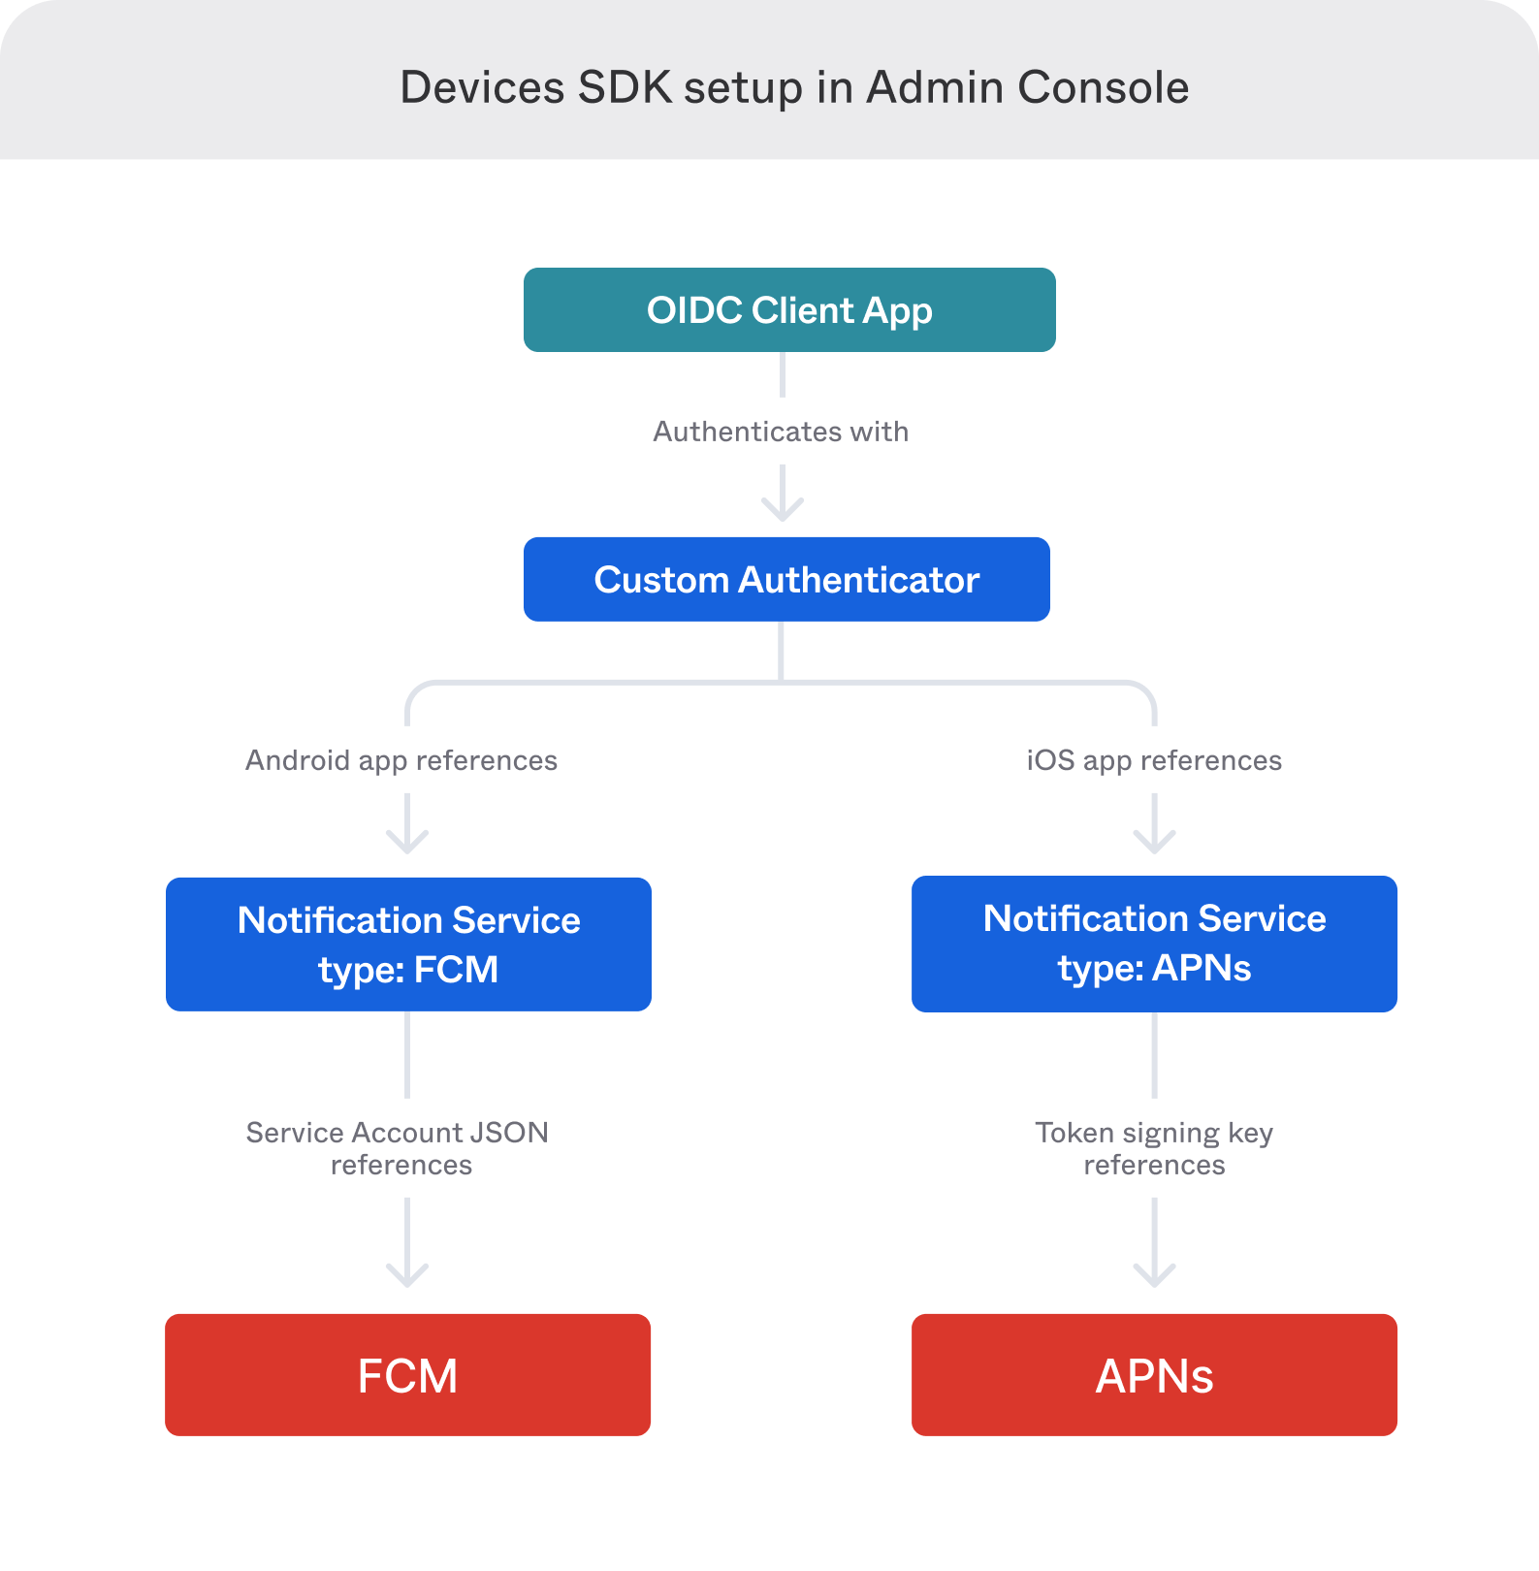Click the line below the FCM Notification Service box

[x=407, y=1055]
